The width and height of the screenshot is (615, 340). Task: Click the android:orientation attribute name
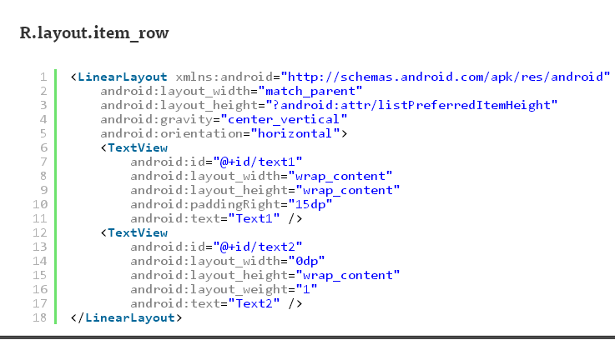(x=171, y=133)
